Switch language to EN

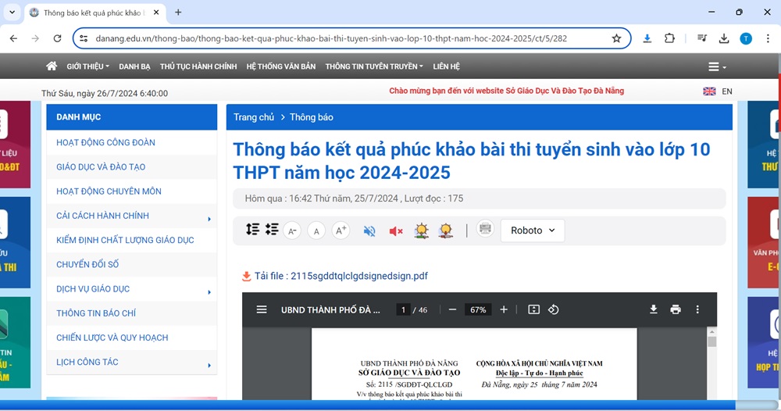pos(726,91)
